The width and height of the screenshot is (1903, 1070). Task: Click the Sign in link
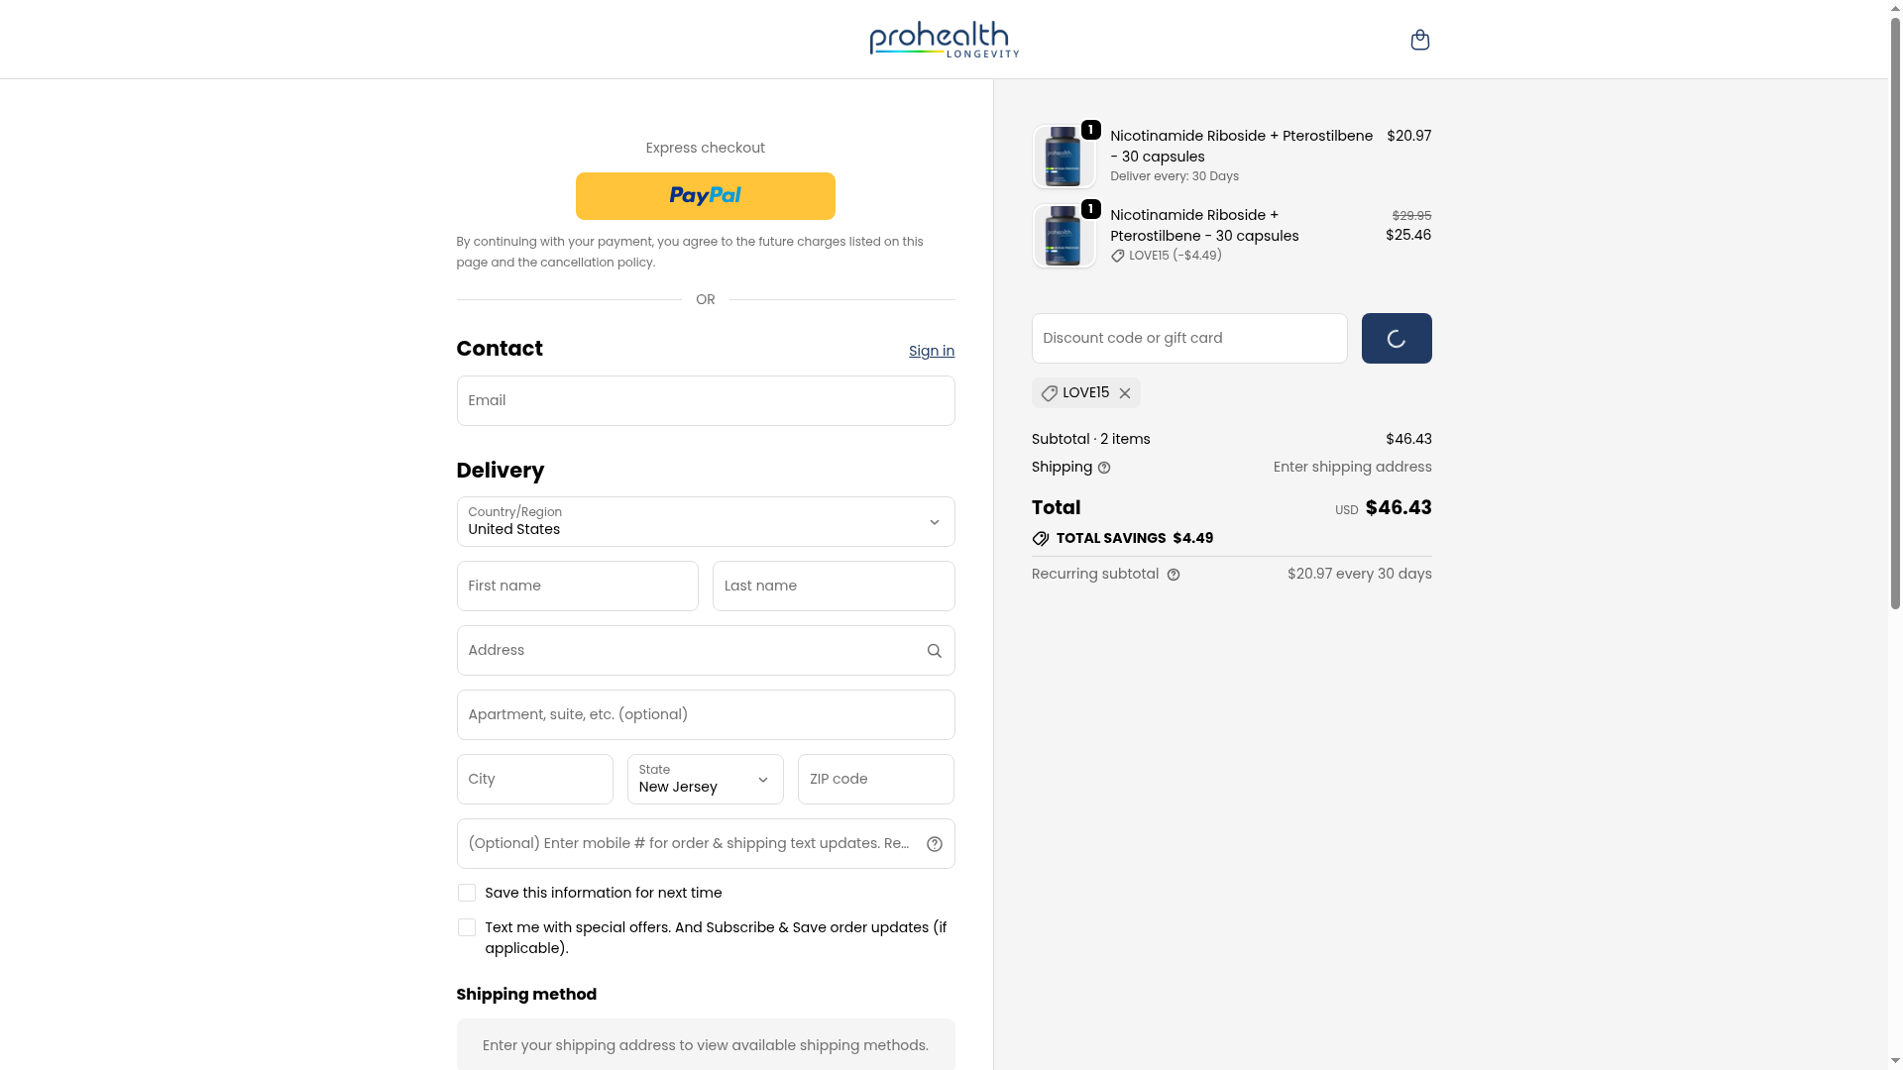point(931,351)
